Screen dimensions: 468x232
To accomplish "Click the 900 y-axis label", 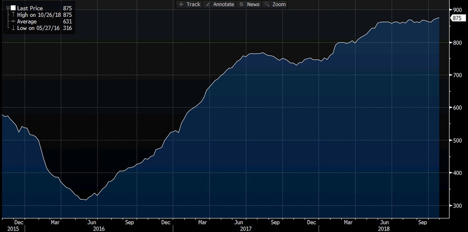I will coord(458,10).
